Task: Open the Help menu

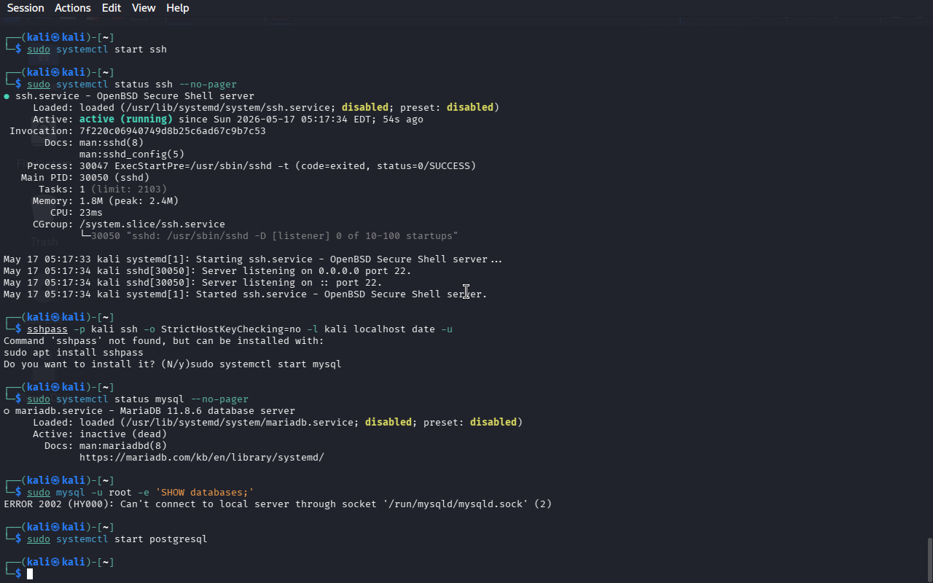Action: coord(178,8)
